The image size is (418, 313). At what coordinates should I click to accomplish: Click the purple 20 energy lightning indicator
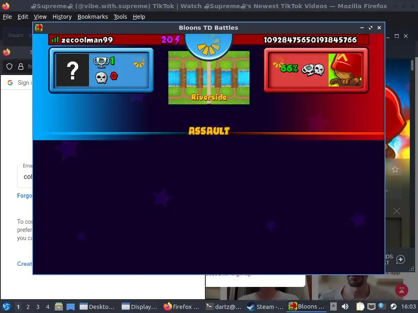(171, 40)
